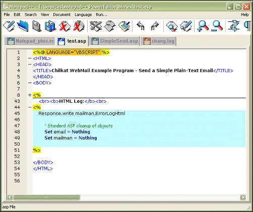The height and width of the screenshot is (212, 253).
Task: Click line number 56 in the margin
Action: click(x=17, y=181)
